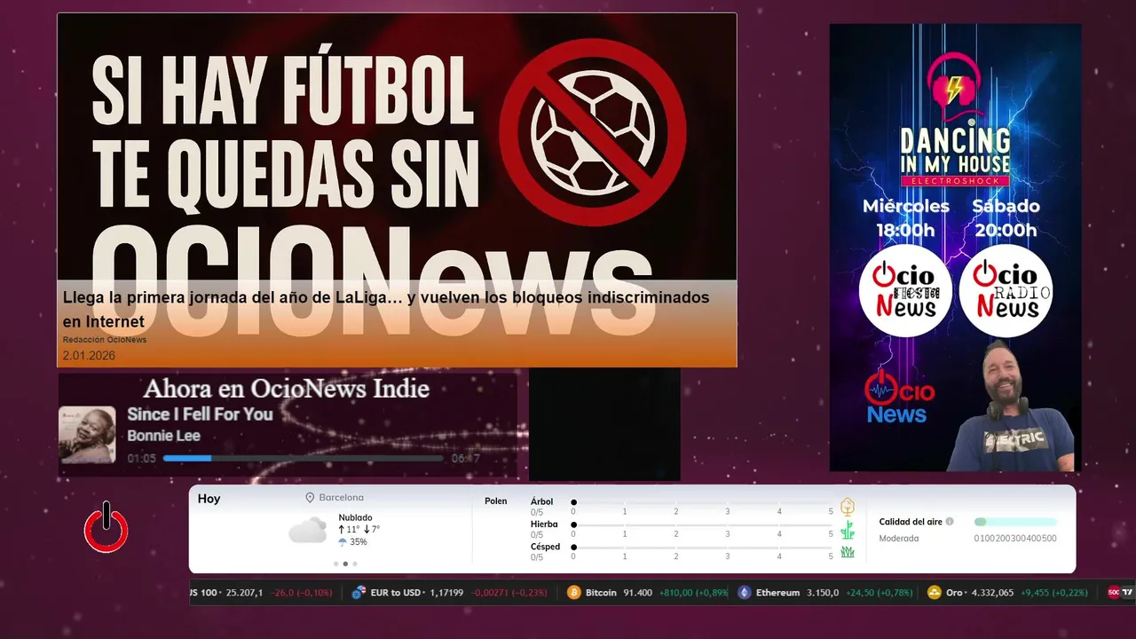Click the Dancing In My House promo banner
Image resolution: width=1136 pixels, height=639 pixels.
[x=955, y=248]
